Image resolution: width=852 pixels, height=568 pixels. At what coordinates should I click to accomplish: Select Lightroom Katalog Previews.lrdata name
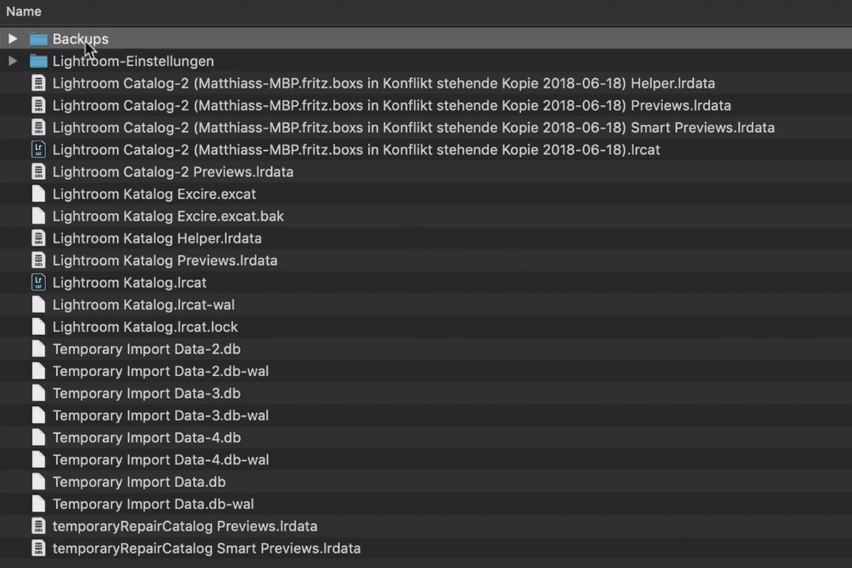165,261
